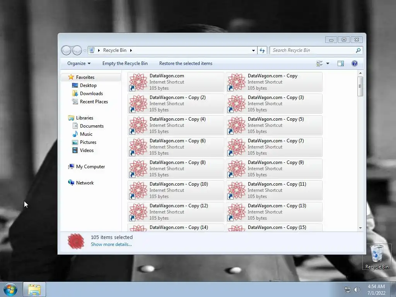The height and width of the screenshot is (297, 396).
Task: Click the blue Help question mark icon
Action: click(x=355, y=63)
